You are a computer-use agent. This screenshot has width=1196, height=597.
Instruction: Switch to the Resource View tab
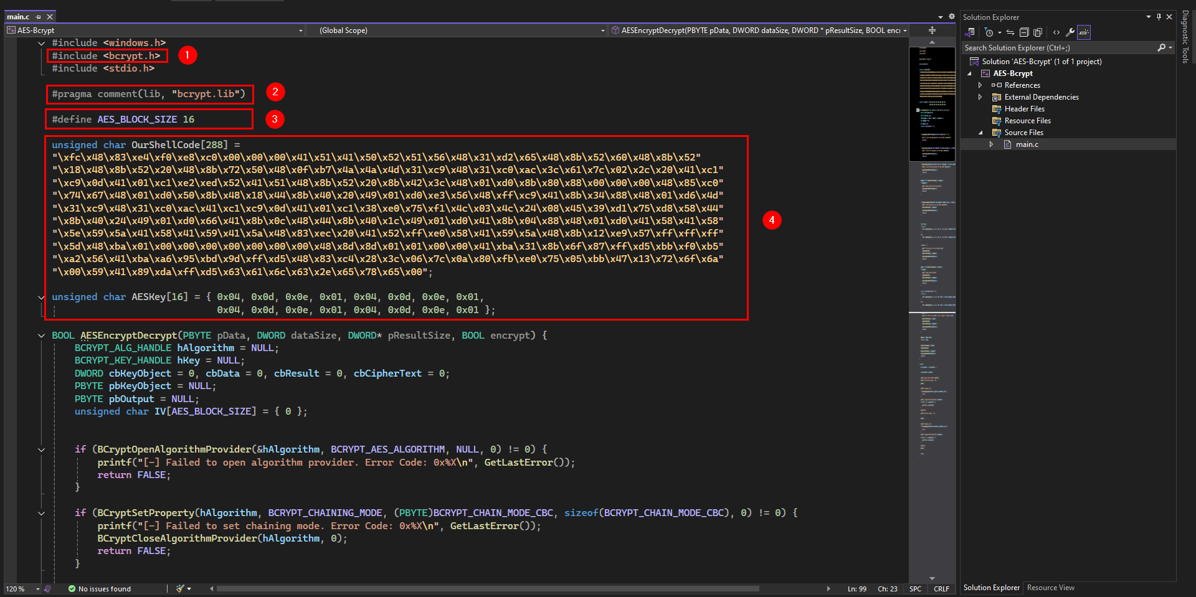click(x=1050, y=588)
